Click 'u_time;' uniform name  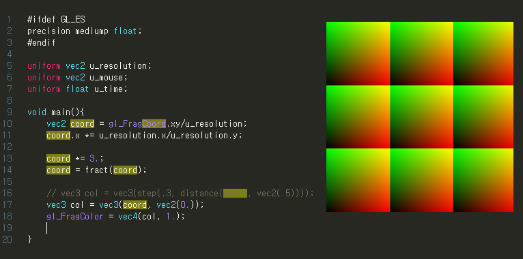[x=111, y=89]
